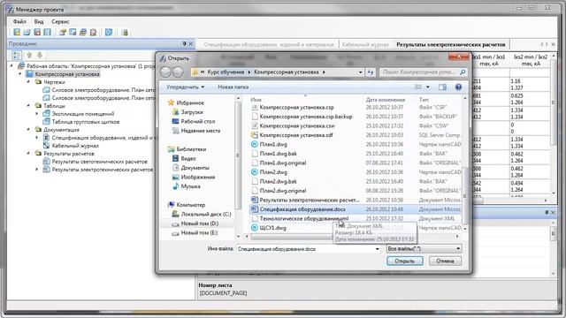
Task: Select Таблица групповых щитков in the tree
Action: pos(86,122)
